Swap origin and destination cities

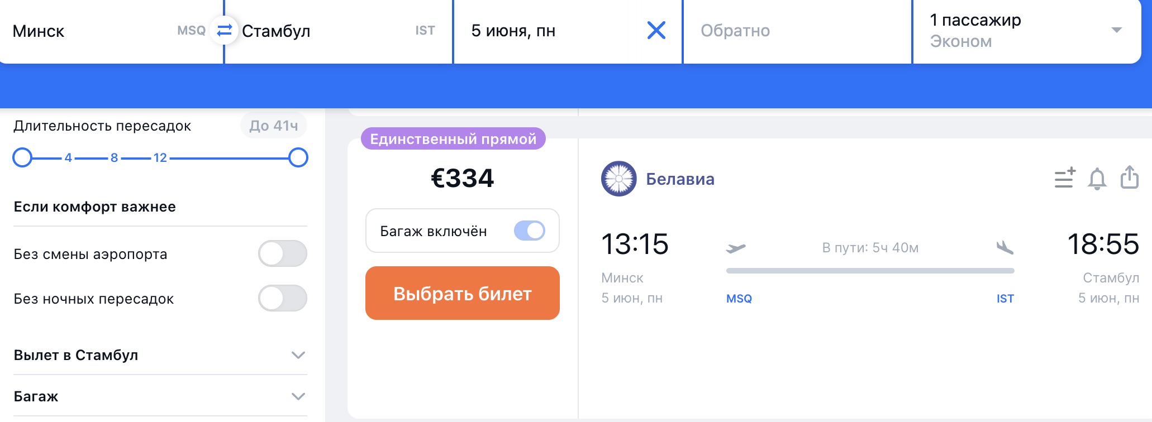224,30
